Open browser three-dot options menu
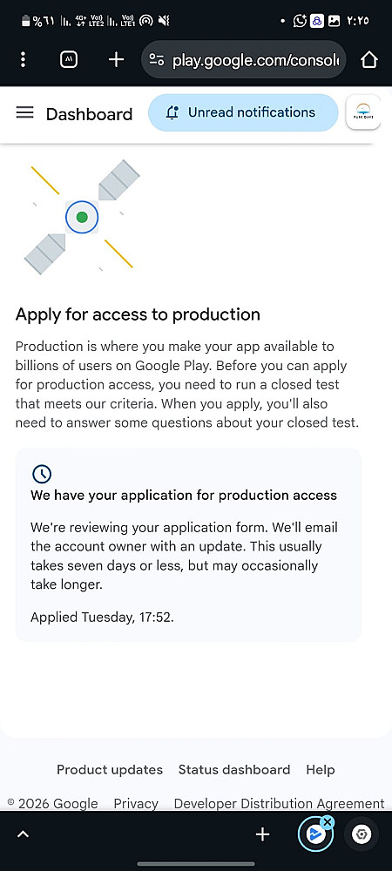 (23, 59)
